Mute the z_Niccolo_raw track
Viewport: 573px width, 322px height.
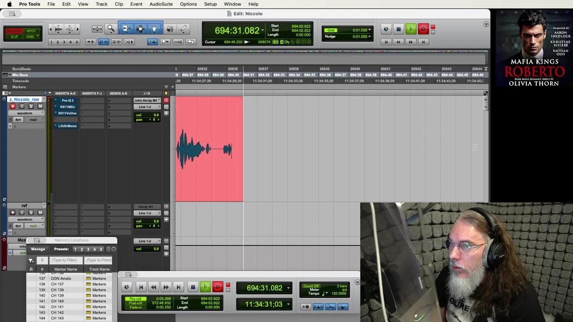tap(40, 106)
